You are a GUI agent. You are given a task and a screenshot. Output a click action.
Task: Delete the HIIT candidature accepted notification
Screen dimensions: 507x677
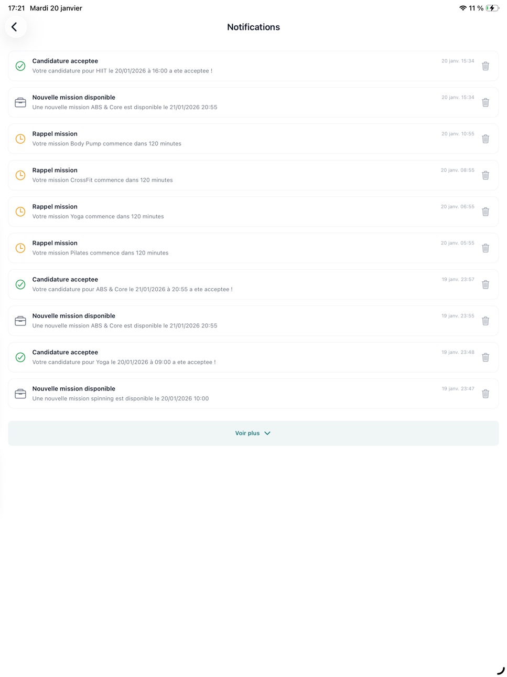click(486, 66)
